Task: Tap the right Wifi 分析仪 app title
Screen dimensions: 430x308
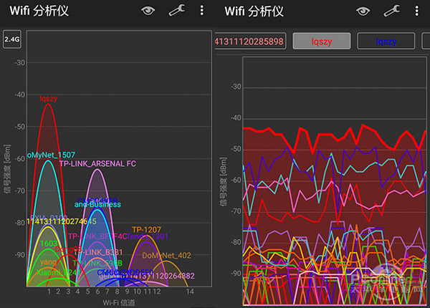Action: point(254,11)
